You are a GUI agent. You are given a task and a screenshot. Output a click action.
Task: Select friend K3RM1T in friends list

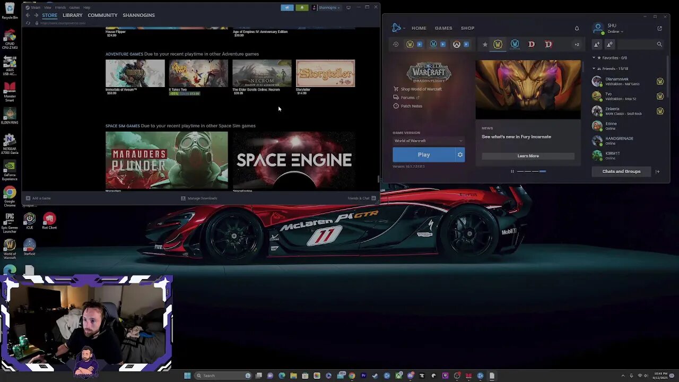point(628,155)
